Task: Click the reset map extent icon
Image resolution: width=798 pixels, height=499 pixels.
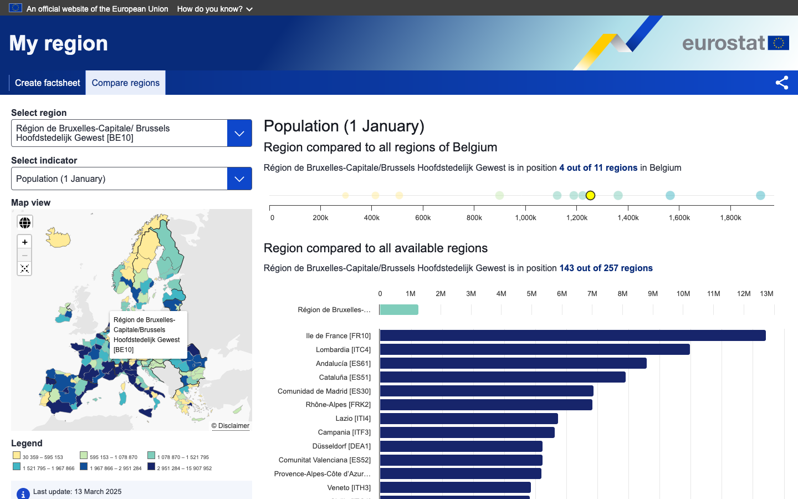Action: click(x=24, y=269)
